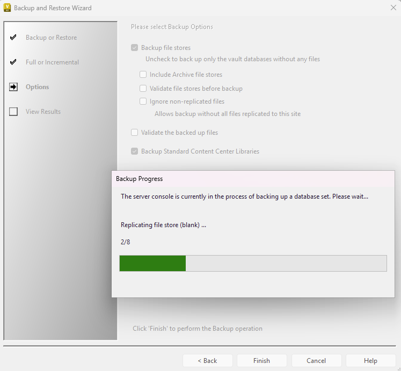
Task: Click the green backup progress bar
Action: pyautogui.click(x=253, y=263)
